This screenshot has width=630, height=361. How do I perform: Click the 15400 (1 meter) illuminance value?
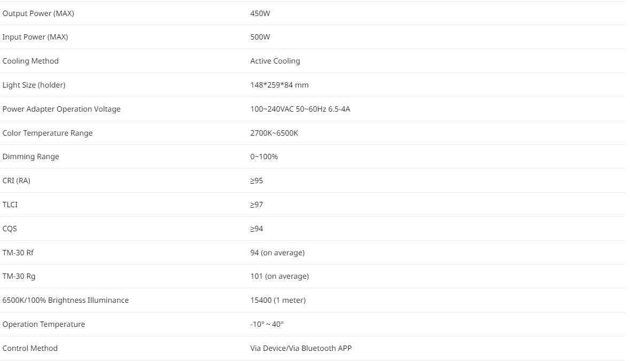(x=278, y=300)
